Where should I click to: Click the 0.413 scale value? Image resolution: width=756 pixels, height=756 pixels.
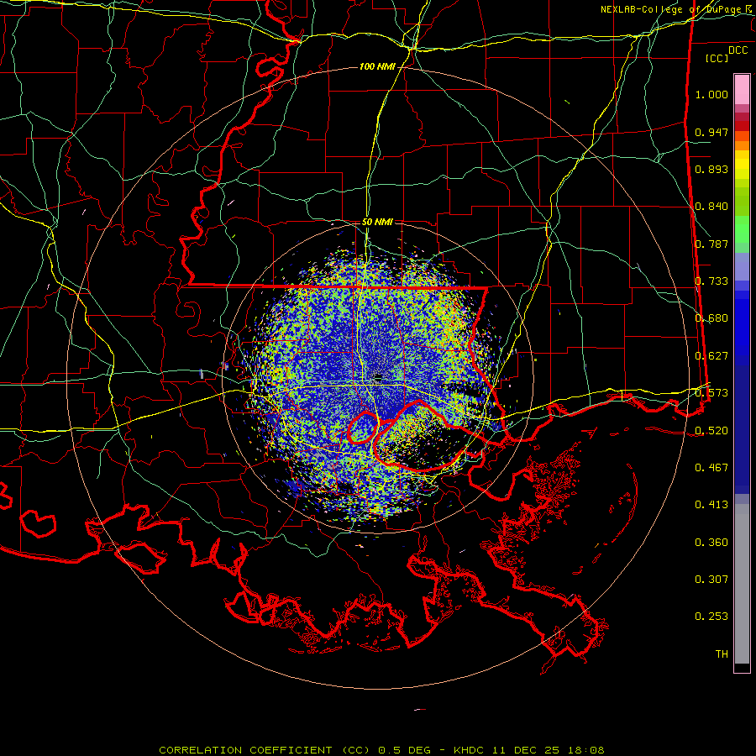tap(711, 505)
